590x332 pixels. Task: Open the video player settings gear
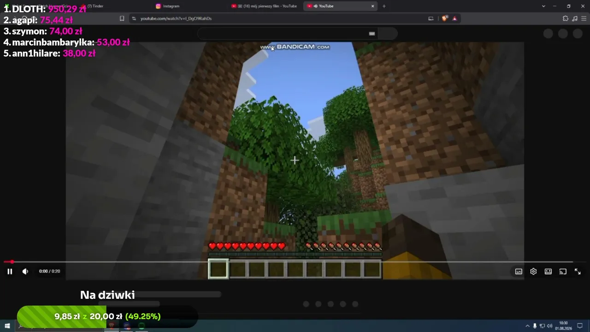click(x=533, y=272)
